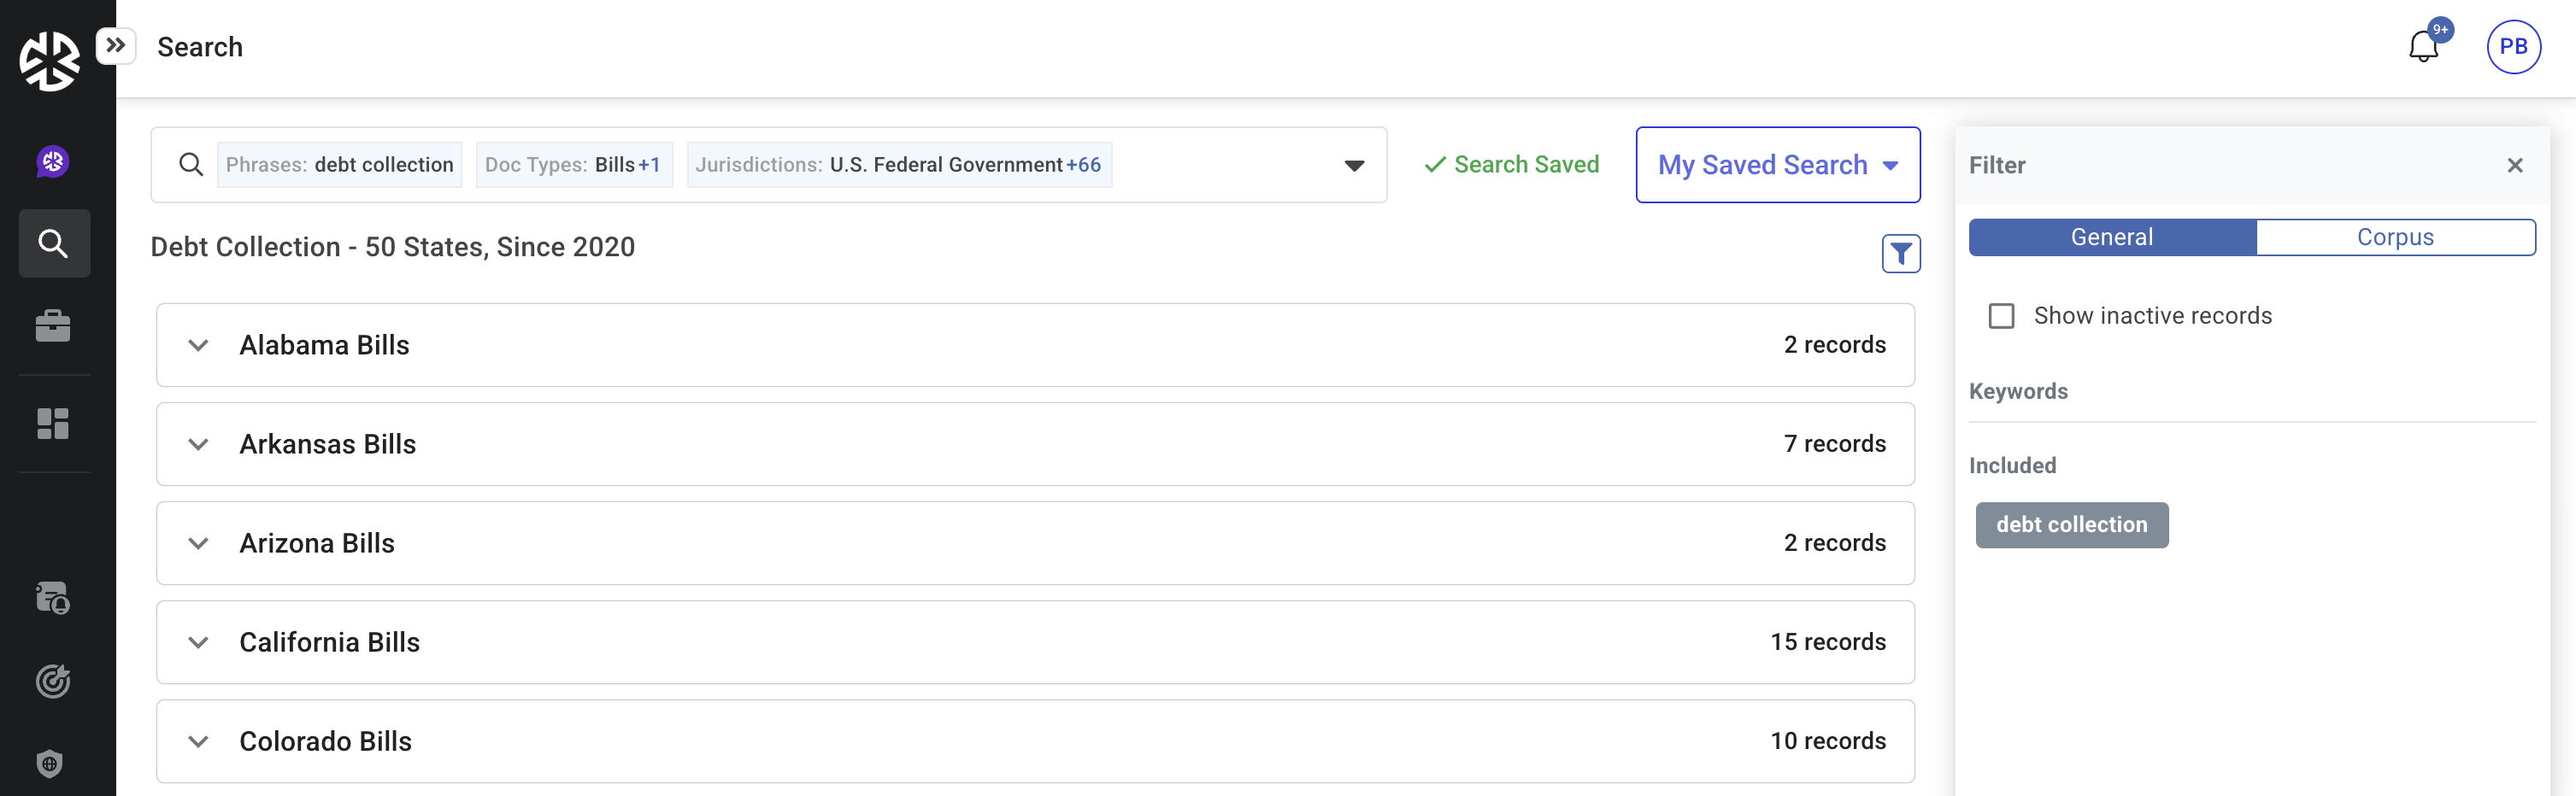Select the magnifier Search icon in sidebar
This screenshot has height=796, width=2576.
[x=54, y=243]
